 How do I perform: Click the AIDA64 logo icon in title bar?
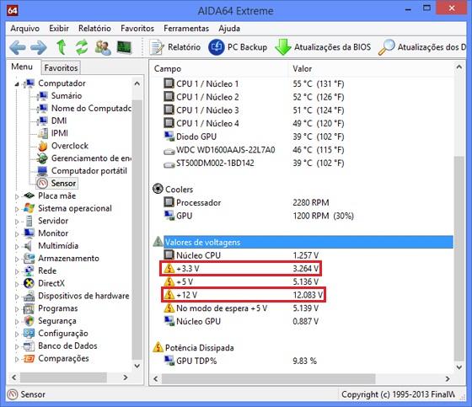pyautogui.click(x=13, y=11)
